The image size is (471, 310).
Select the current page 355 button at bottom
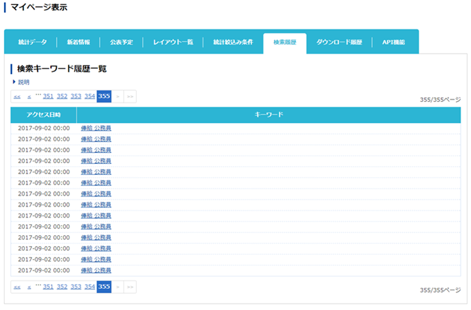(x=104, y=287)
